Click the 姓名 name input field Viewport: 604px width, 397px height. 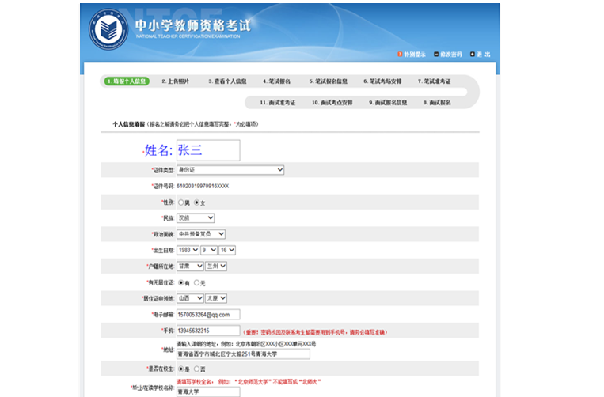(207, 150)
